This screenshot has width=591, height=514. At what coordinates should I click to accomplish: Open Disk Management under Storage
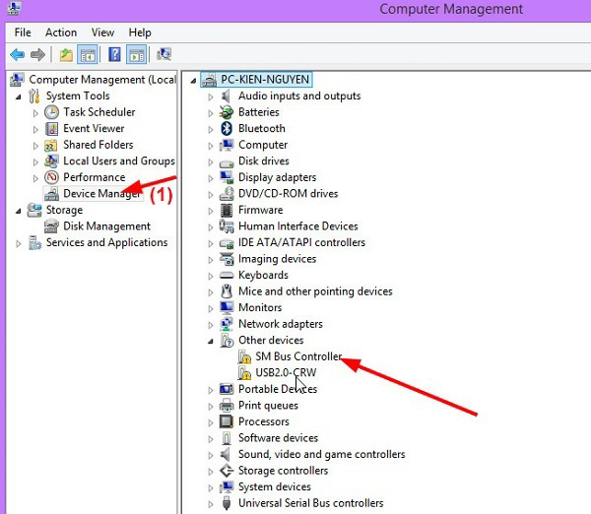coord(106,226)
